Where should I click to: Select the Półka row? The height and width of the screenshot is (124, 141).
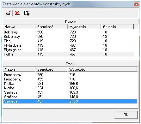tap(69, 54)
